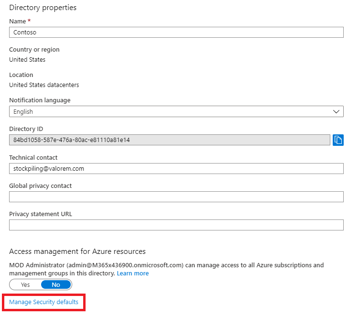Select the read-only Directory ID value field
The image size is (348, 317).
coord(169,140)
